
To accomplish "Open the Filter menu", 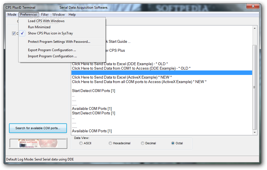I will point(45,15).
